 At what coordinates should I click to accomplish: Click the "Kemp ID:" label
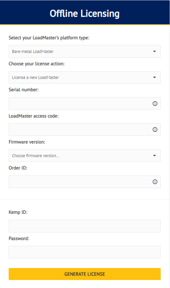click(x=18, y=212)
